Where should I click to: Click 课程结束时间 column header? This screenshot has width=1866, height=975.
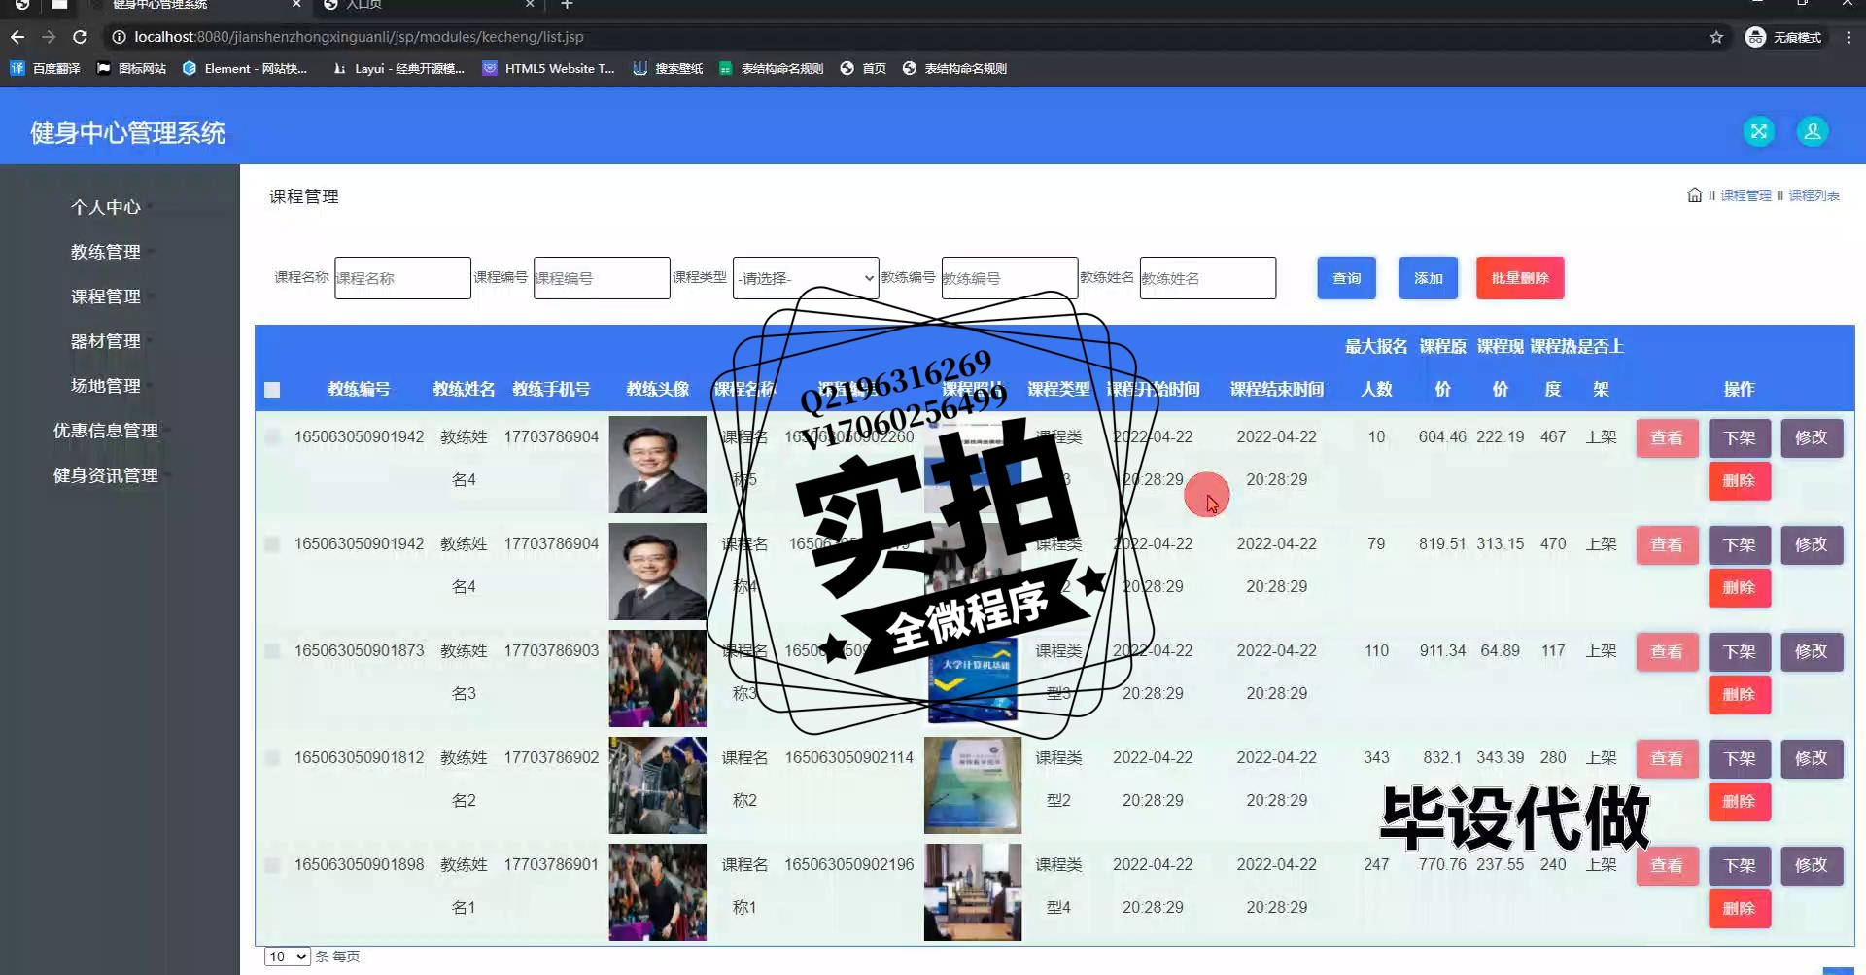point(1277,390)
